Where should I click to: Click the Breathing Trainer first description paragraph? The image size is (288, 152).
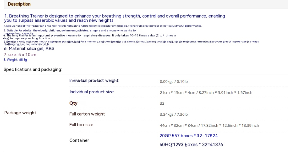point(114,18)
